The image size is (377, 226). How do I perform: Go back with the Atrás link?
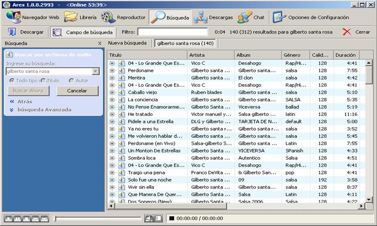21,102
